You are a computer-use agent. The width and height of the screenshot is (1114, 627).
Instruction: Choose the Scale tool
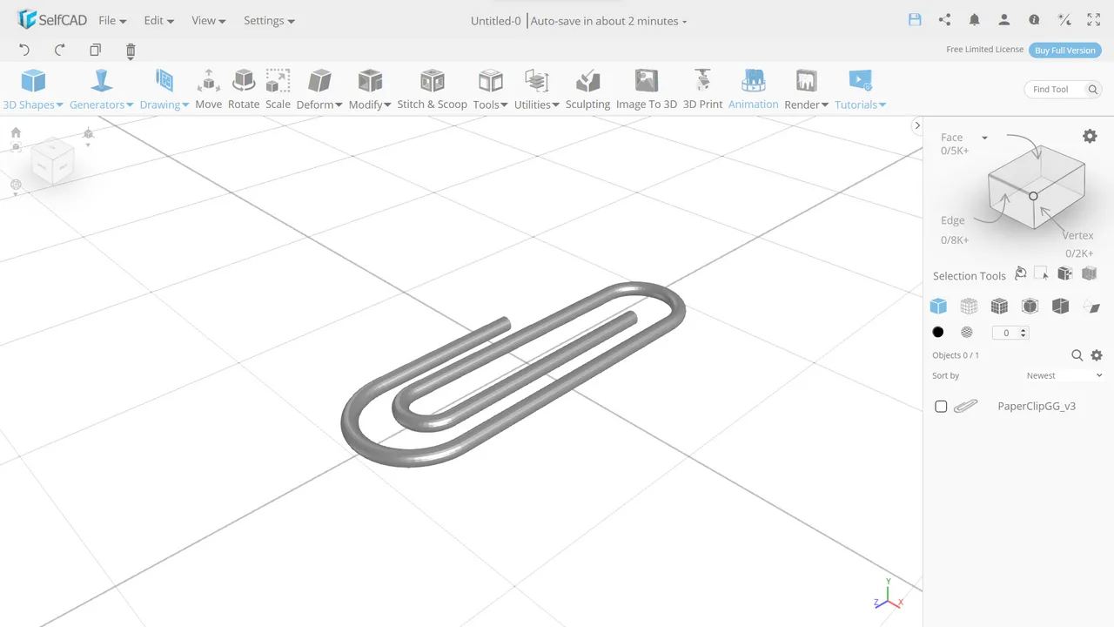pyautogui.click(x=278, y=90)
